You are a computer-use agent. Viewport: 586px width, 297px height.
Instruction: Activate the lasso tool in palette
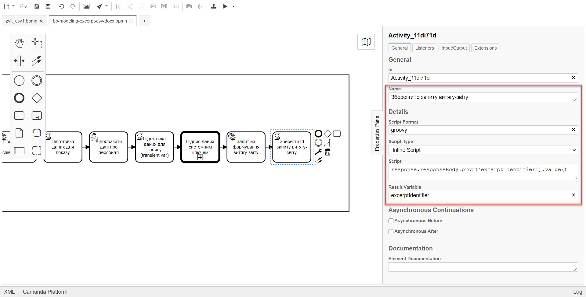(x=37, y=43)
